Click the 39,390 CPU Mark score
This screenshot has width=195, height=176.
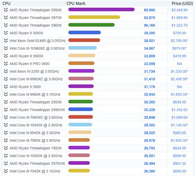[149, 33]
